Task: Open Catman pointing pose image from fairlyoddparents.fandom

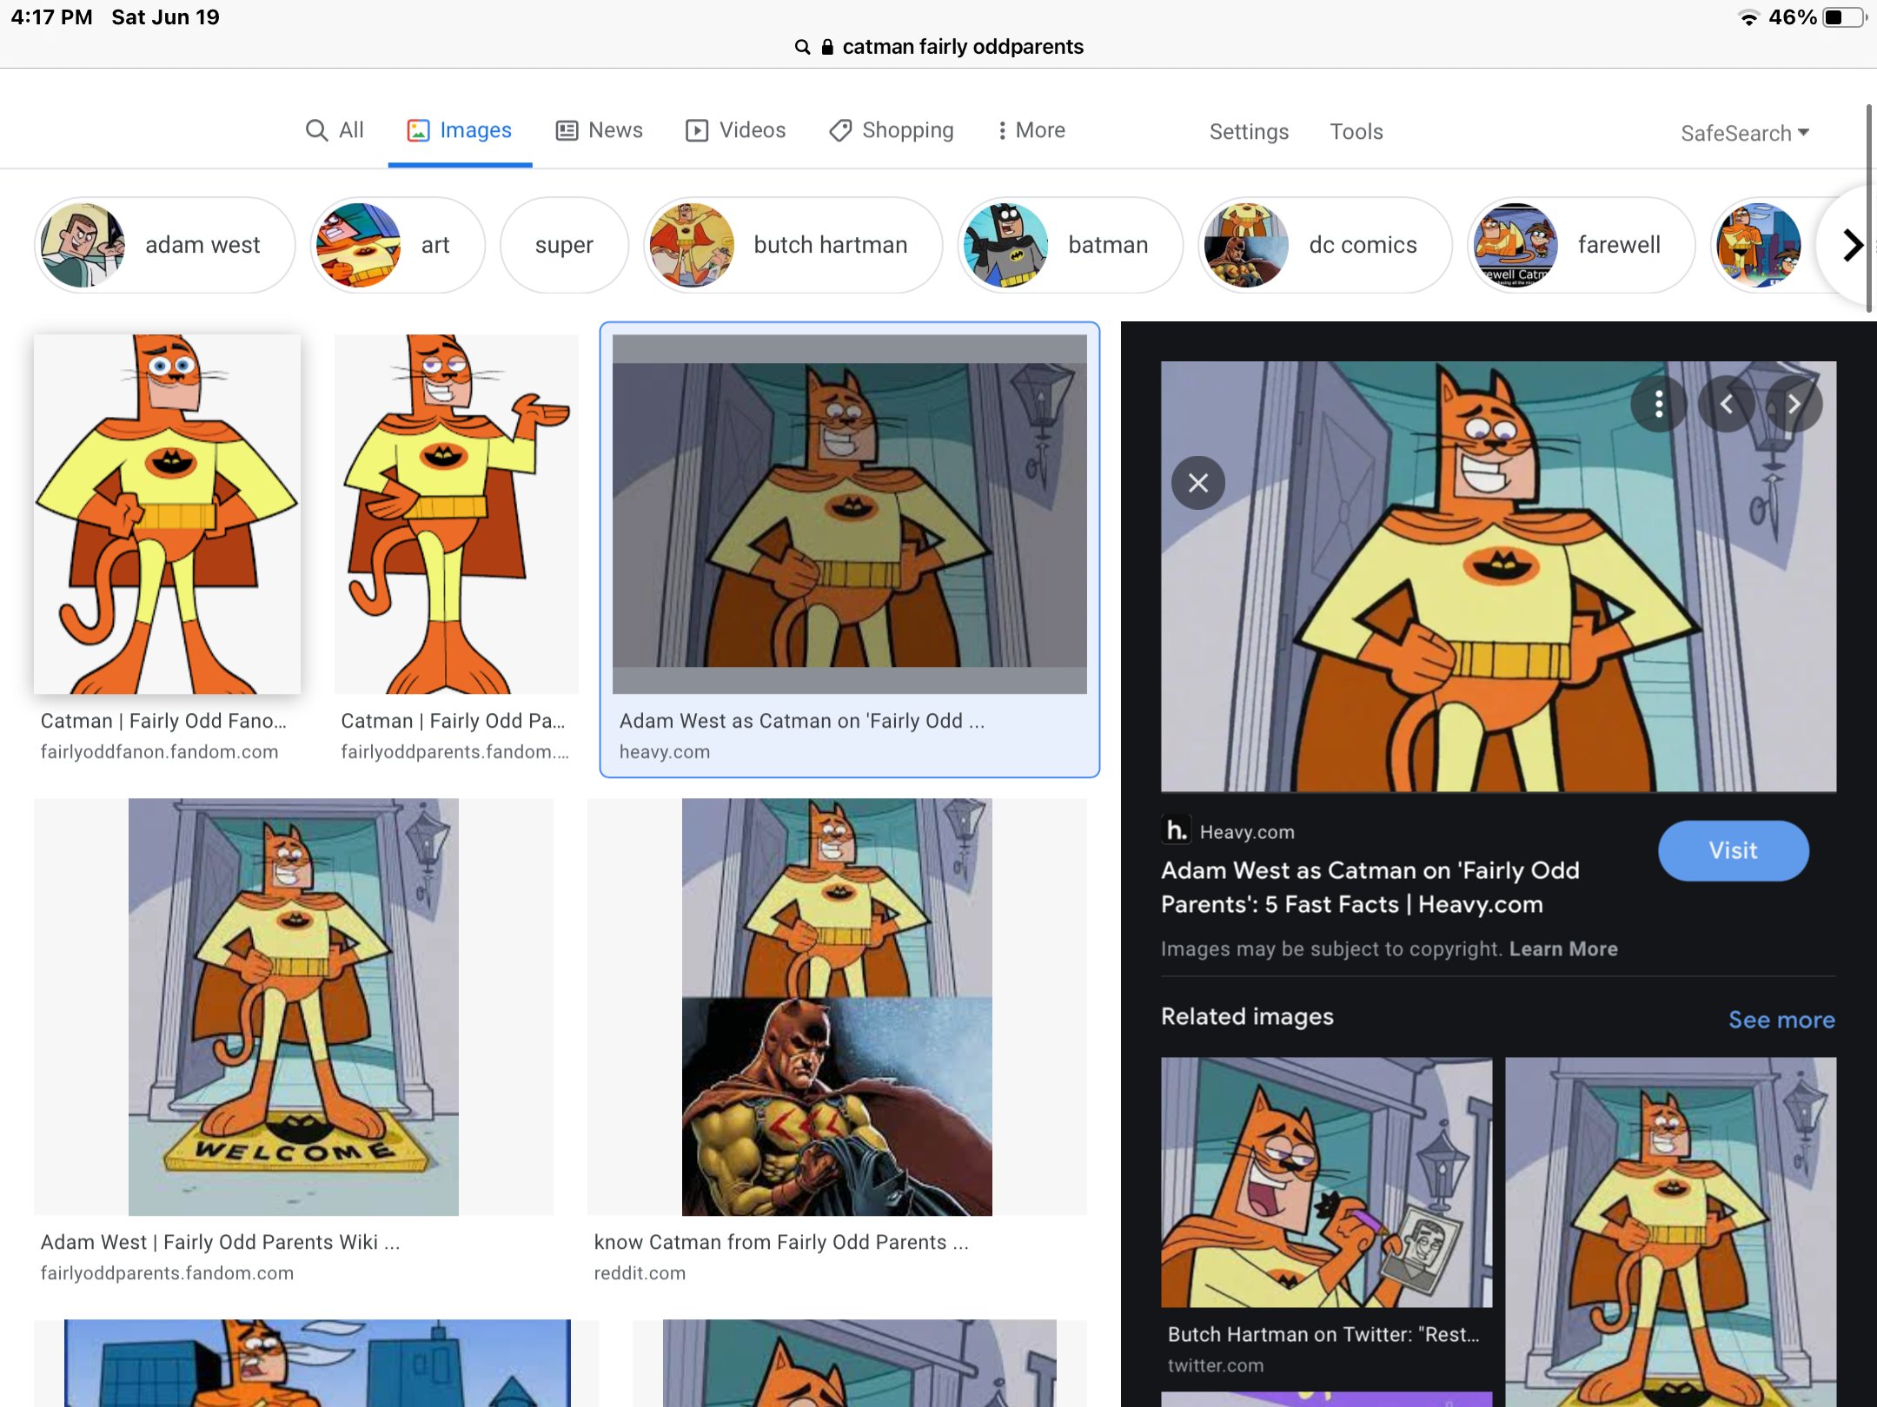Action: click(x=456, y=514)
